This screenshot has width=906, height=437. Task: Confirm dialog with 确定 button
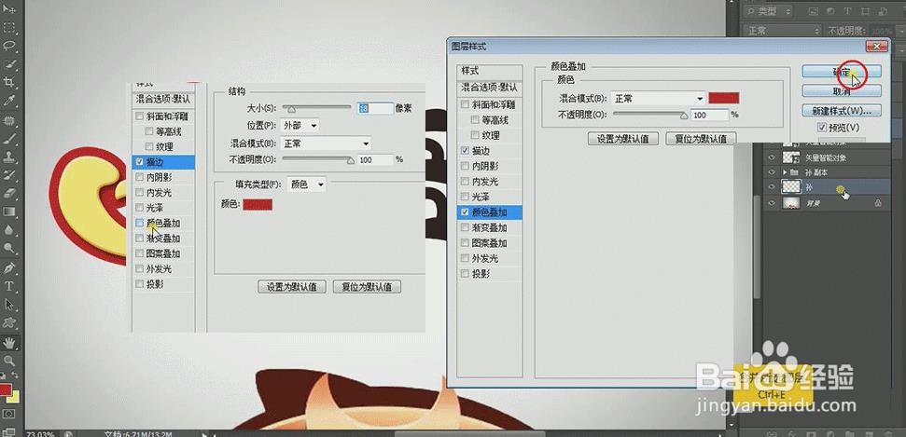842,72
